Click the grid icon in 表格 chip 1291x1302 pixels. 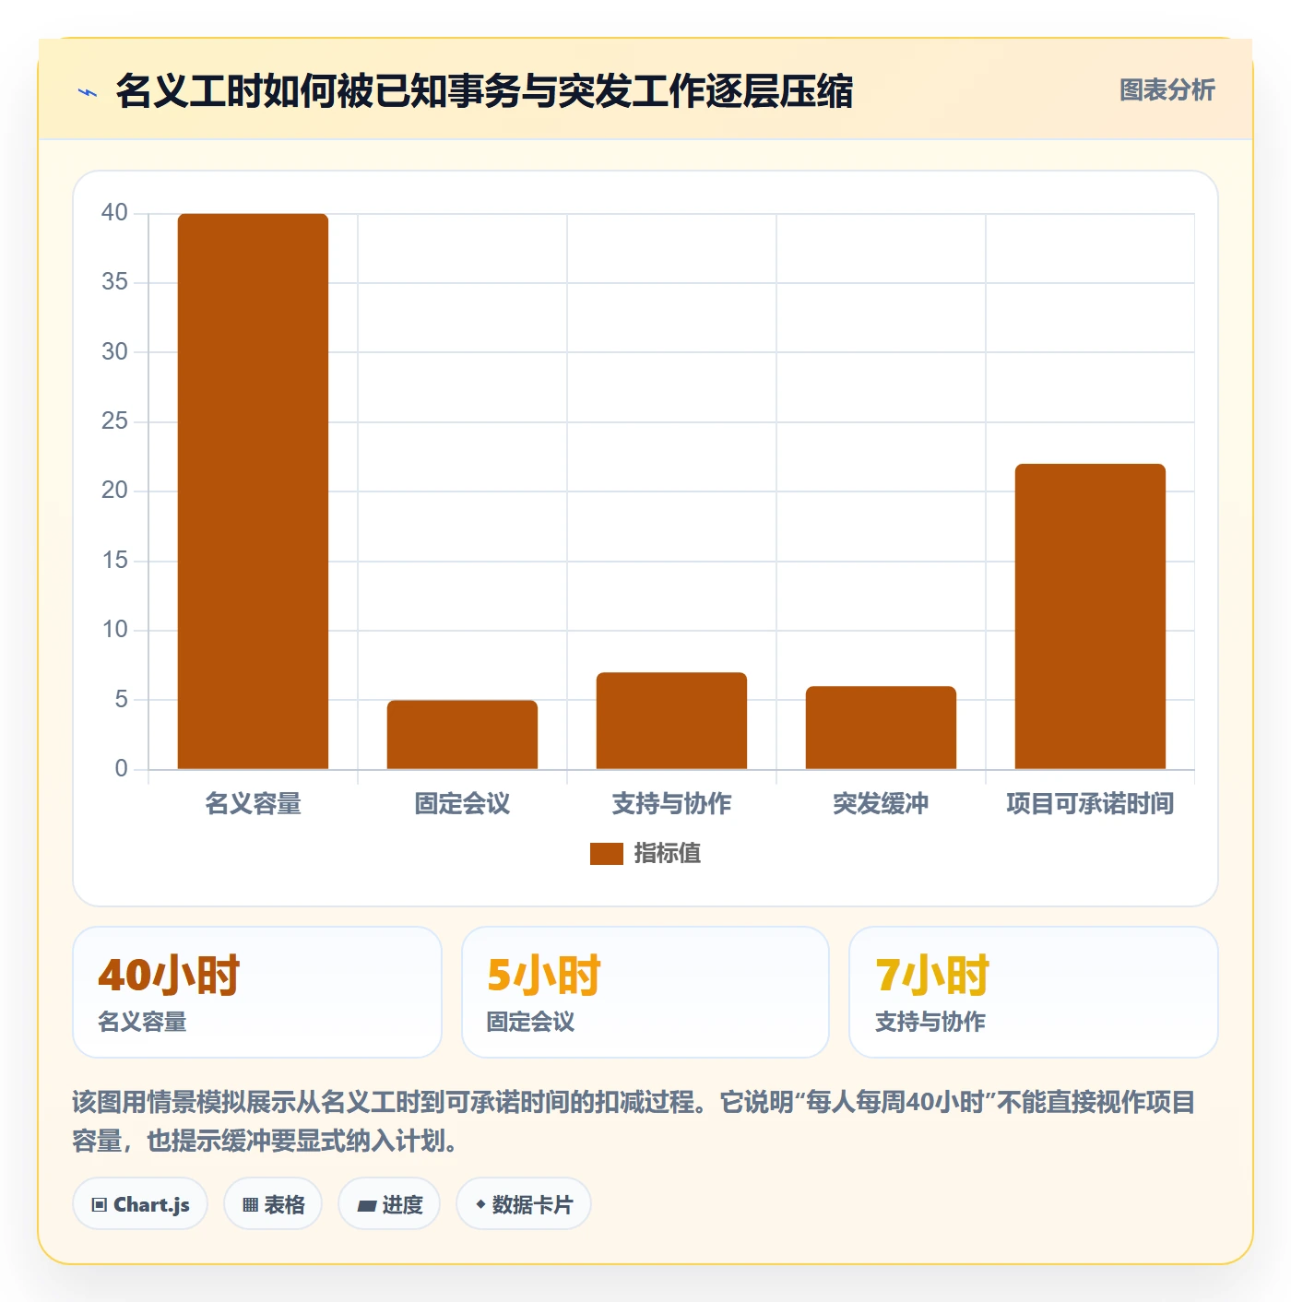(x=250, y=1205)
